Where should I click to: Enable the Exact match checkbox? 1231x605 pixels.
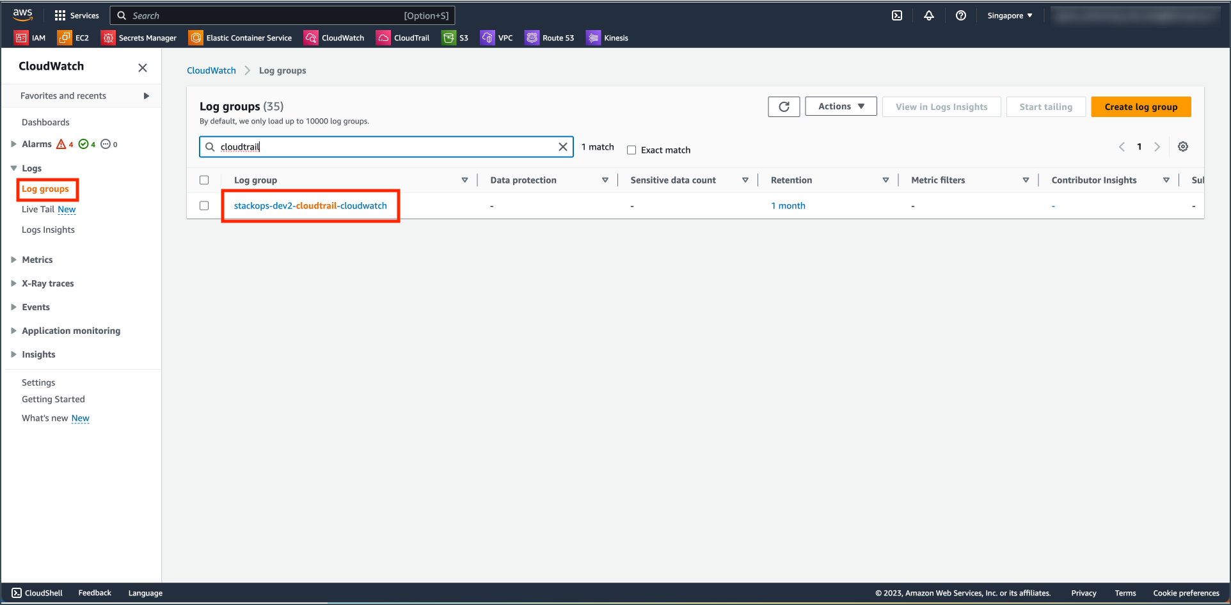tap(631, 150)
